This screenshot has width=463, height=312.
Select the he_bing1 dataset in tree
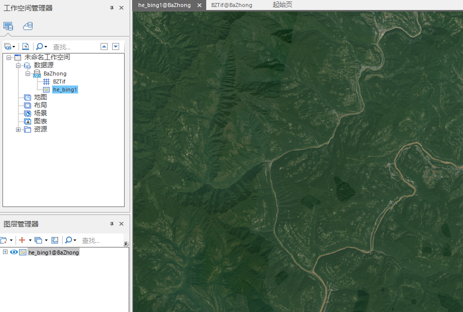[x=65, y=89]
